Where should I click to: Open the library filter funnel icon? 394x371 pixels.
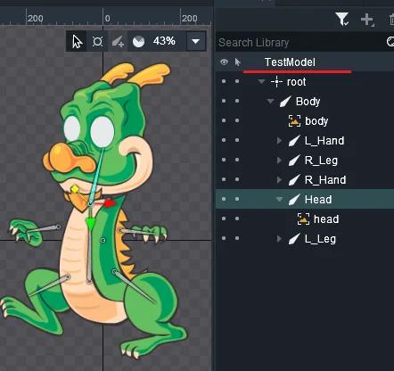tap(342, 19)
